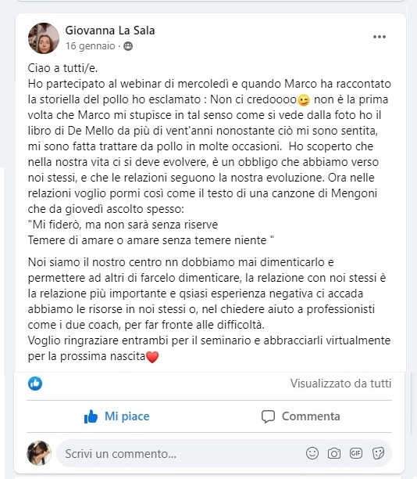The height and width of the screenshot is (479, 417).
Task: Open Giovanna La Sala's profile name link
Action: tap(110, 31)
